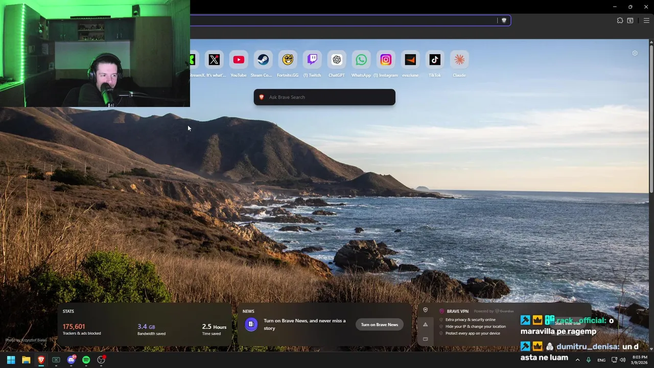
Task: Open the Extensions puzzle icon
Action: [x=620, y=20]
